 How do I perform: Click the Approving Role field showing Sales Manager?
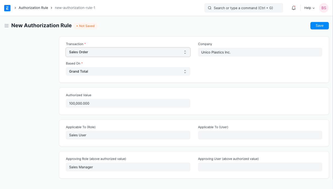tap(128, 167)
